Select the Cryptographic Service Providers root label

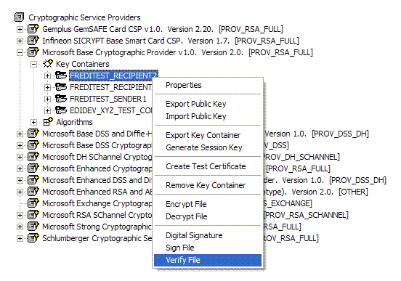tap(84, 17)
